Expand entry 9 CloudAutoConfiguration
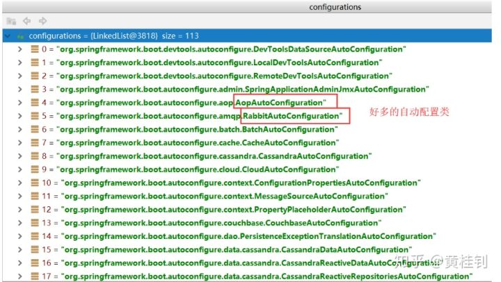This screenshot has height=282, width=501. (x=20, y=169)
